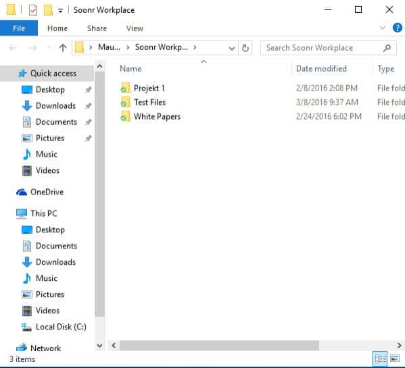Click the horizontal scrollbar thumb
405x368 pixels.
219,345
